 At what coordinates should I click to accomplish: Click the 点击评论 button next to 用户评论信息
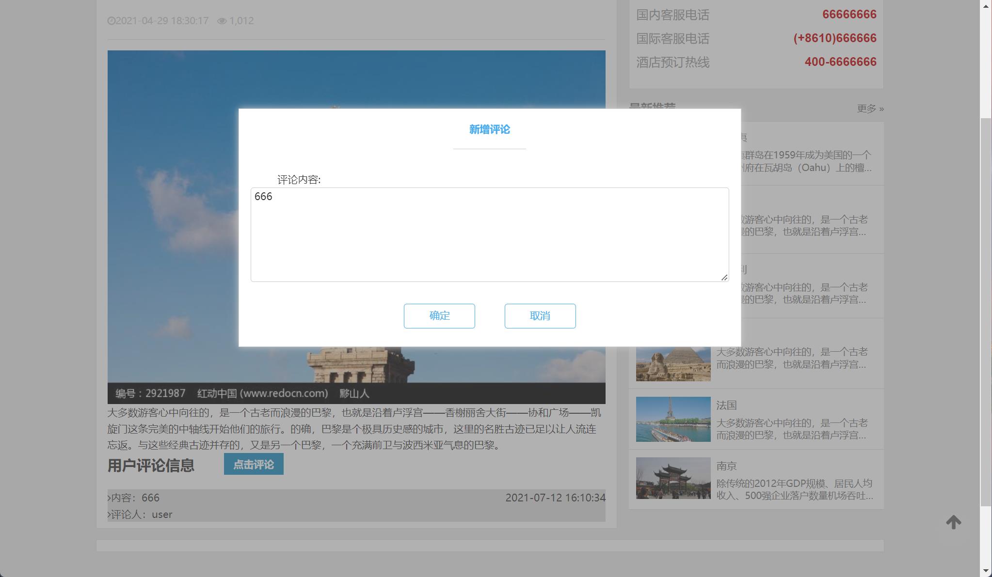coord(254,464)
